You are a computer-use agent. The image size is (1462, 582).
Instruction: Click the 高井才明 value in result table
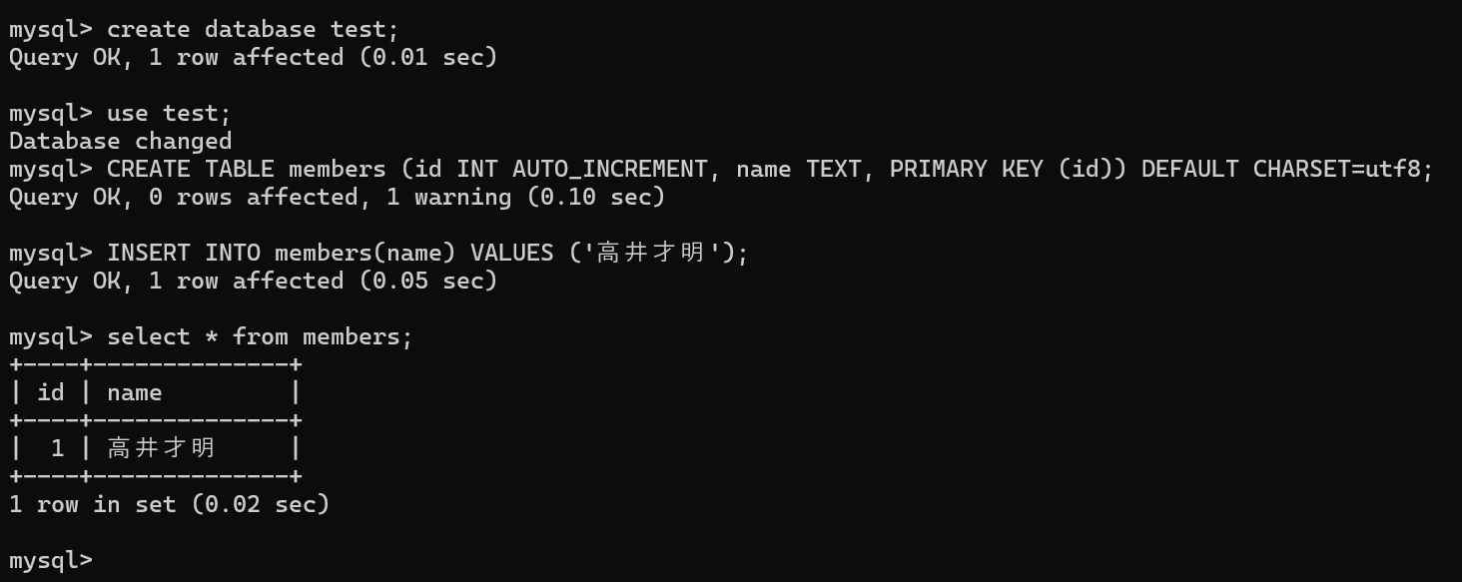click(161, 448)
